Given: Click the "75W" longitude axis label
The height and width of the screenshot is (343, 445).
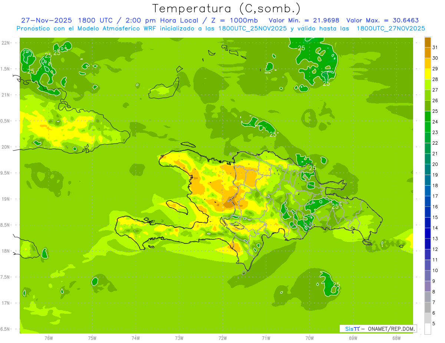Looking at the screenshot, I should 92,338.
